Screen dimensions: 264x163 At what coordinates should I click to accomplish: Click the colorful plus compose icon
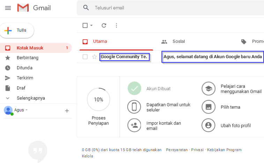(x=8, y=31)
